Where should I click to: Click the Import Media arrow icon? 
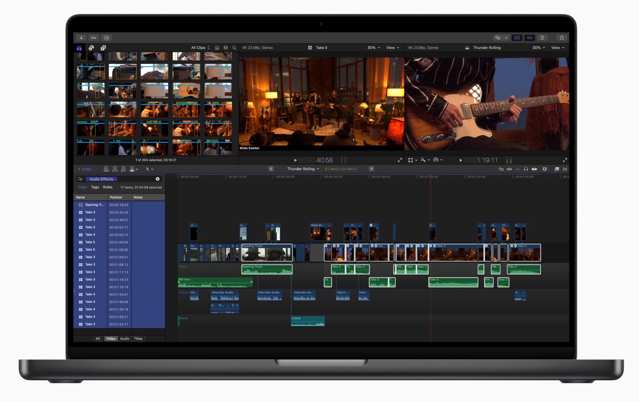[x=81, y=38]
